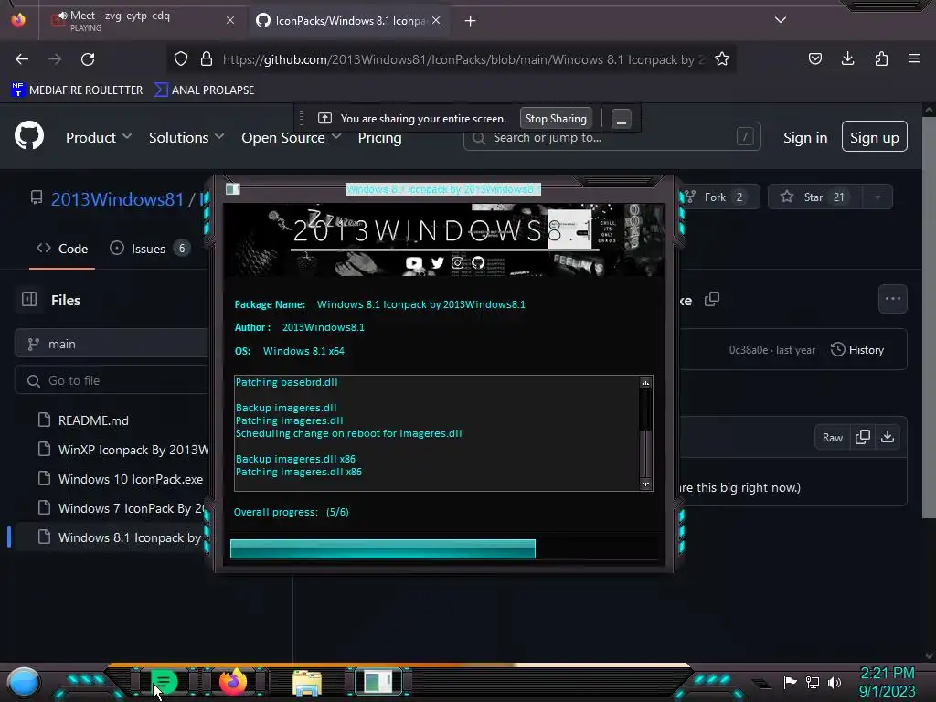Open README.md in file tree

coord(93,420)
